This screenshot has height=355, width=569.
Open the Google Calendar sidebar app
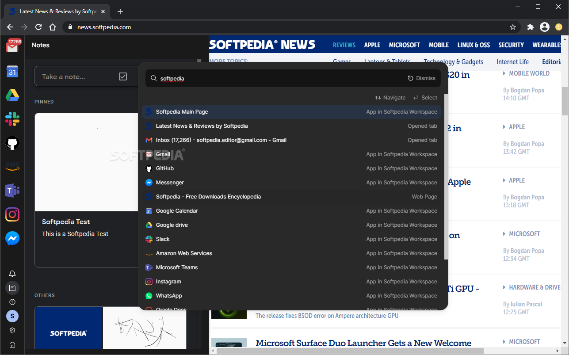(12, 72)
